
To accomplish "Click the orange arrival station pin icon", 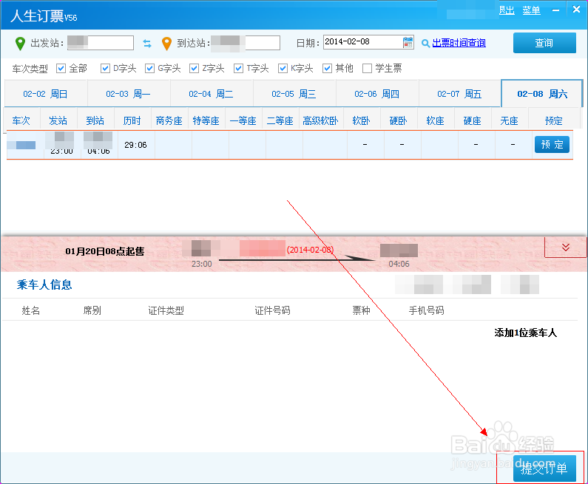I will click(166, 44).
